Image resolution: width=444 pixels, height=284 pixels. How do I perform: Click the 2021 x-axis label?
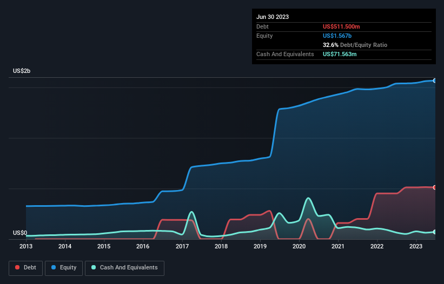[338, 246]
